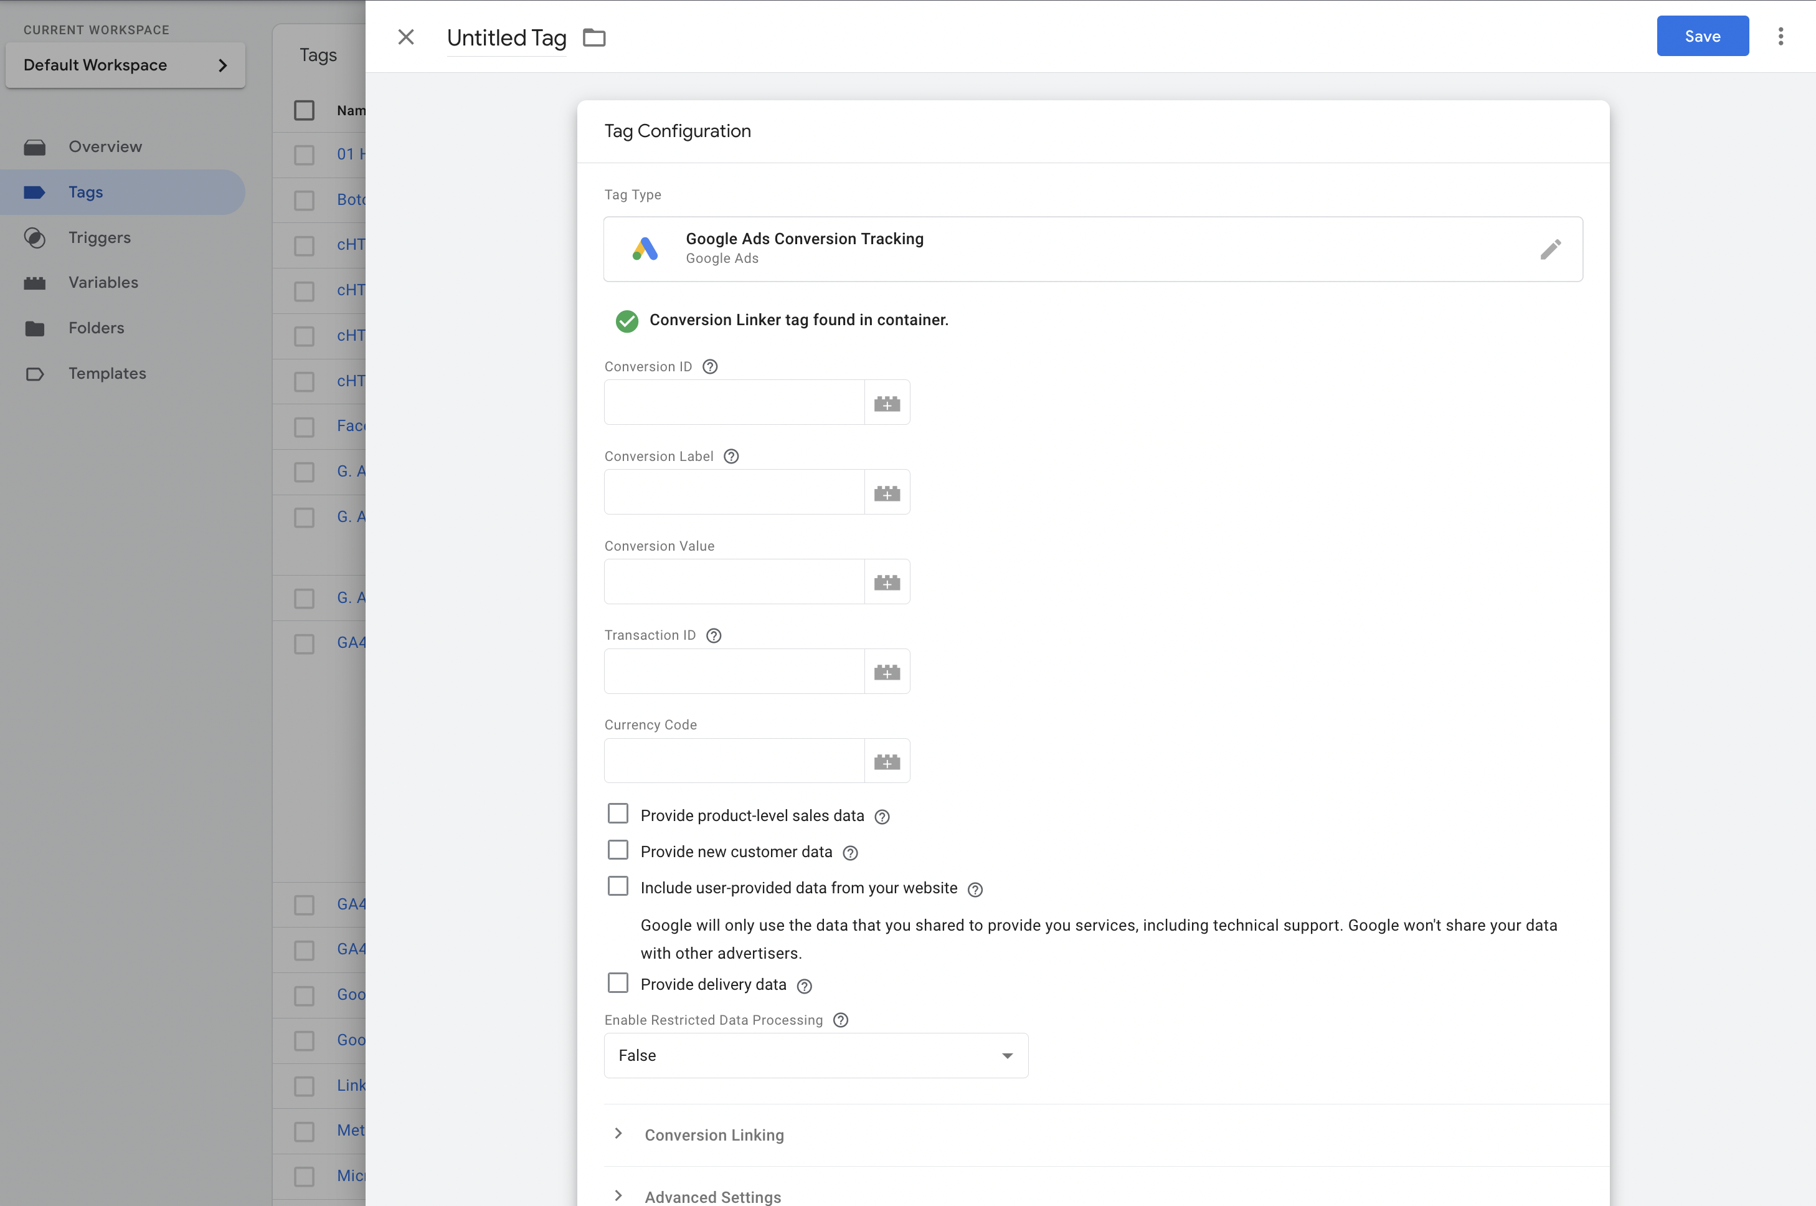The width and height of the screenshot is (1816, 1206).
Task: Click the Tags sidebar icon
Action: coord(35,191)
